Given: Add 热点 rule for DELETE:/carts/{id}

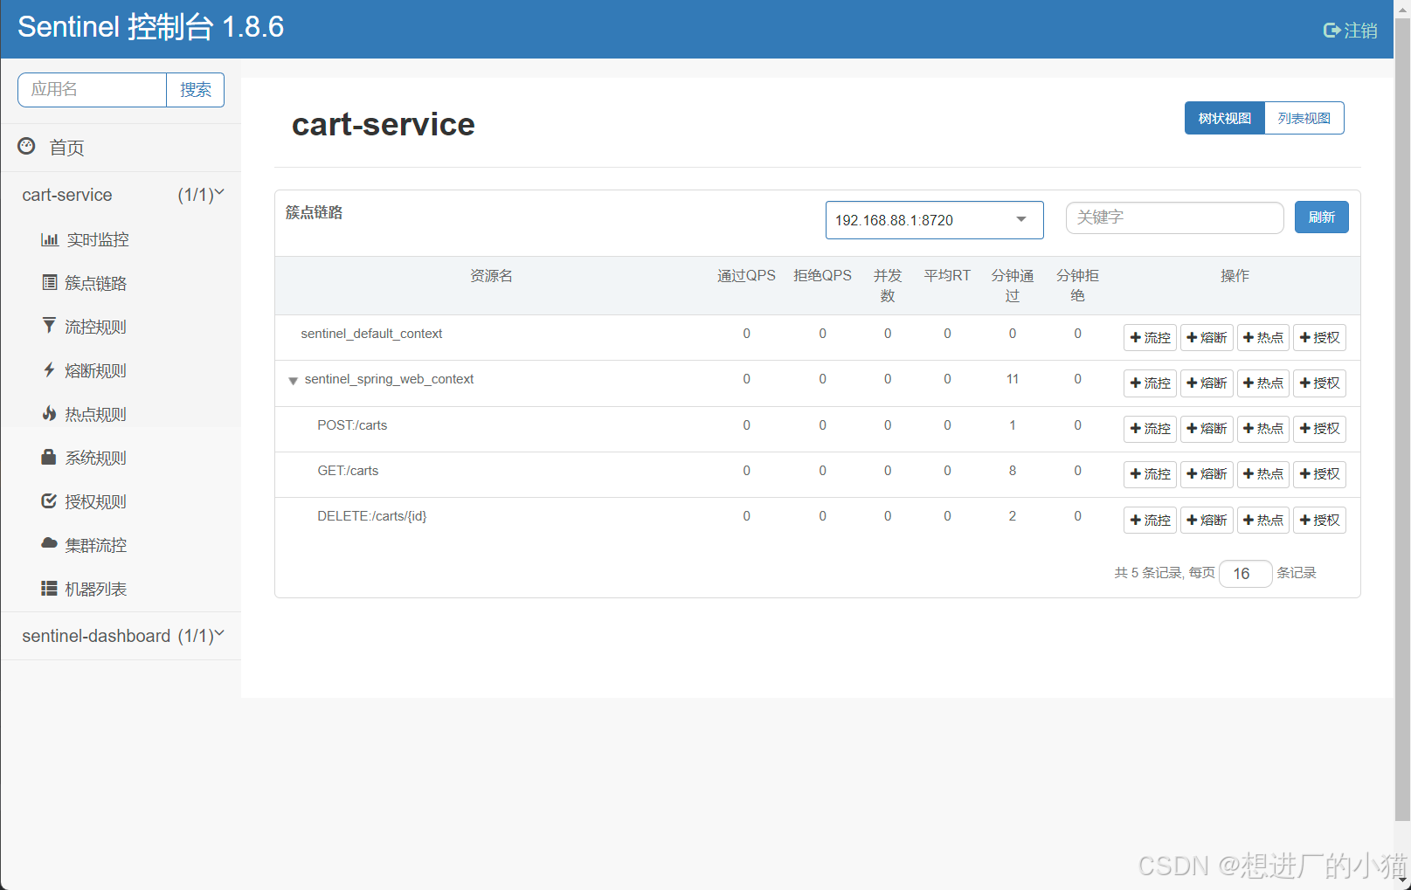Looking at the screenshot, I should (1263, 521).
